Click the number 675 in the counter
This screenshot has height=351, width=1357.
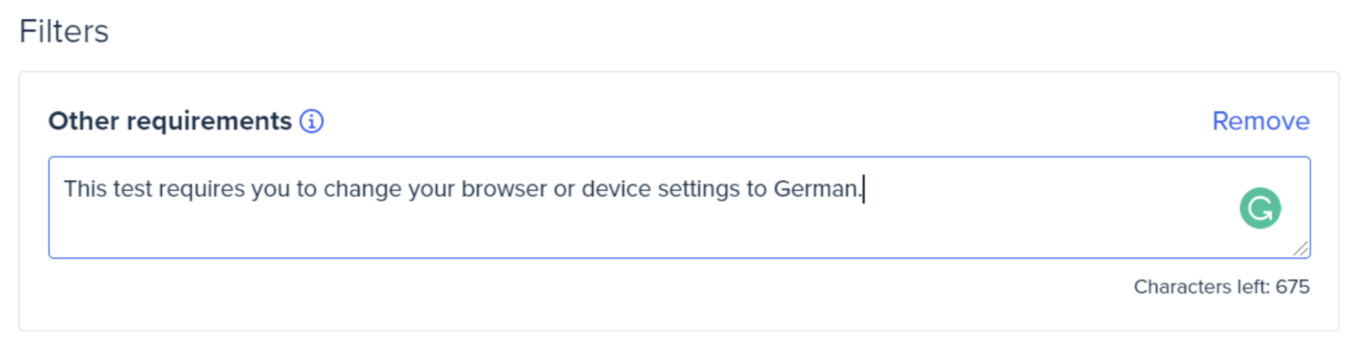pyautogui.click(x=1292, y=287)
